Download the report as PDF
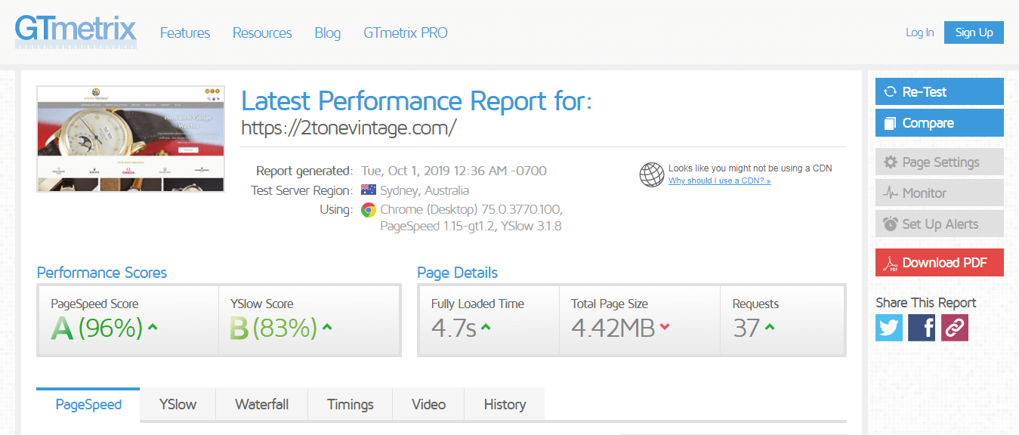Viewport: 1019px width, 435px height. pos(940,263)
